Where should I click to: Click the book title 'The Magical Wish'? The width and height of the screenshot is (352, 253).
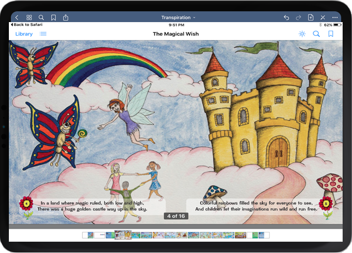176,34
